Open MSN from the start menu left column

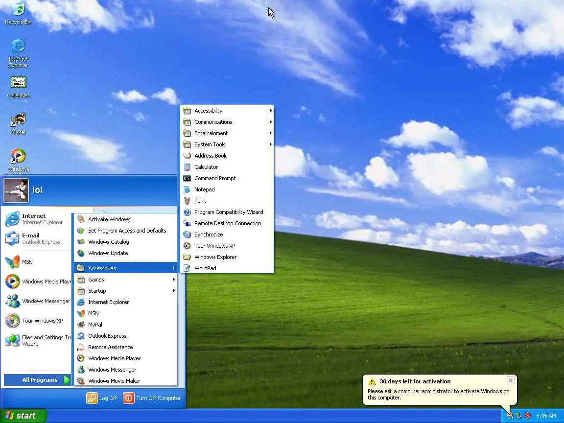click(37, 262)
